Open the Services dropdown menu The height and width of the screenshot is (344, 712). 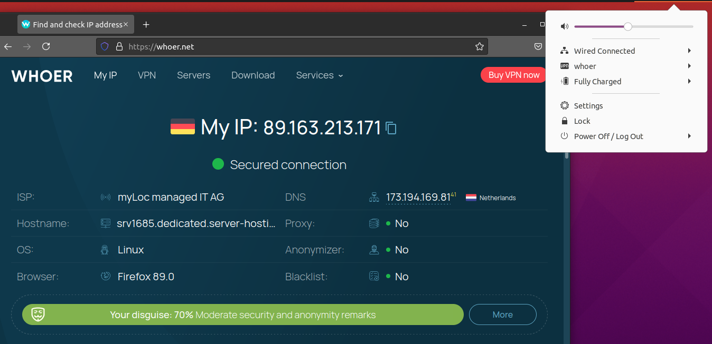[x=320, y=75]
